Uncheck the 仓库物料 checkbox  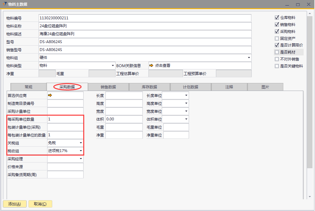[277, 18]
